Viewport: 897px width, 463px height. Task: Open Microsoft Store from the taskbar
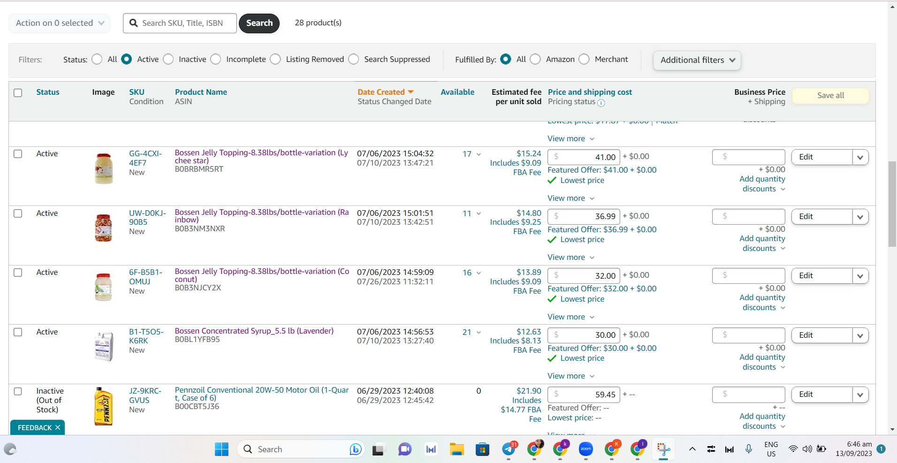[482, 449]
